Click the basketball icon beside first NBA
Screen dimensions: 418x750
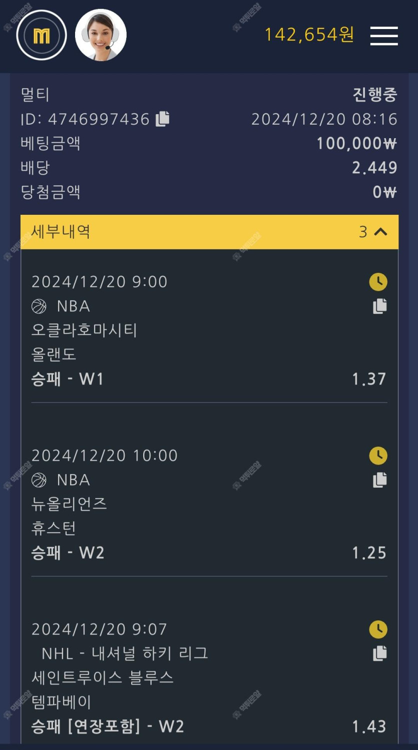39,306
